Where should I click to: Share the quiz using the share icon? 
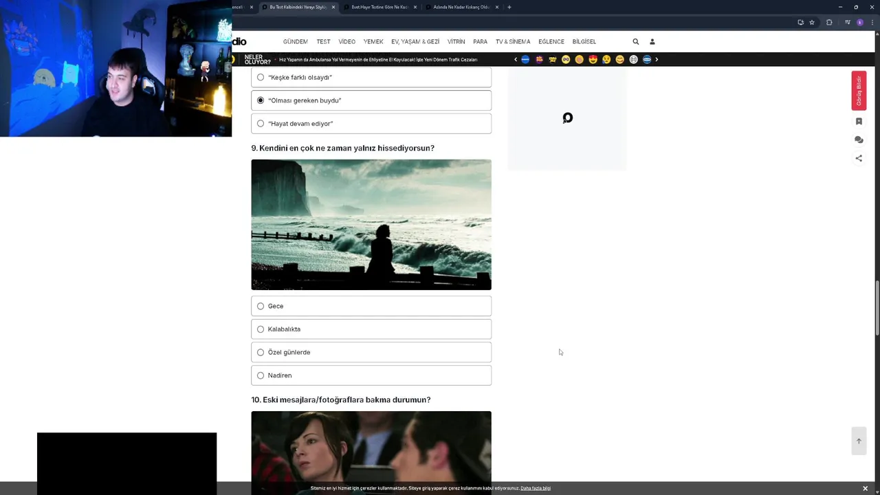click(859, 158)
